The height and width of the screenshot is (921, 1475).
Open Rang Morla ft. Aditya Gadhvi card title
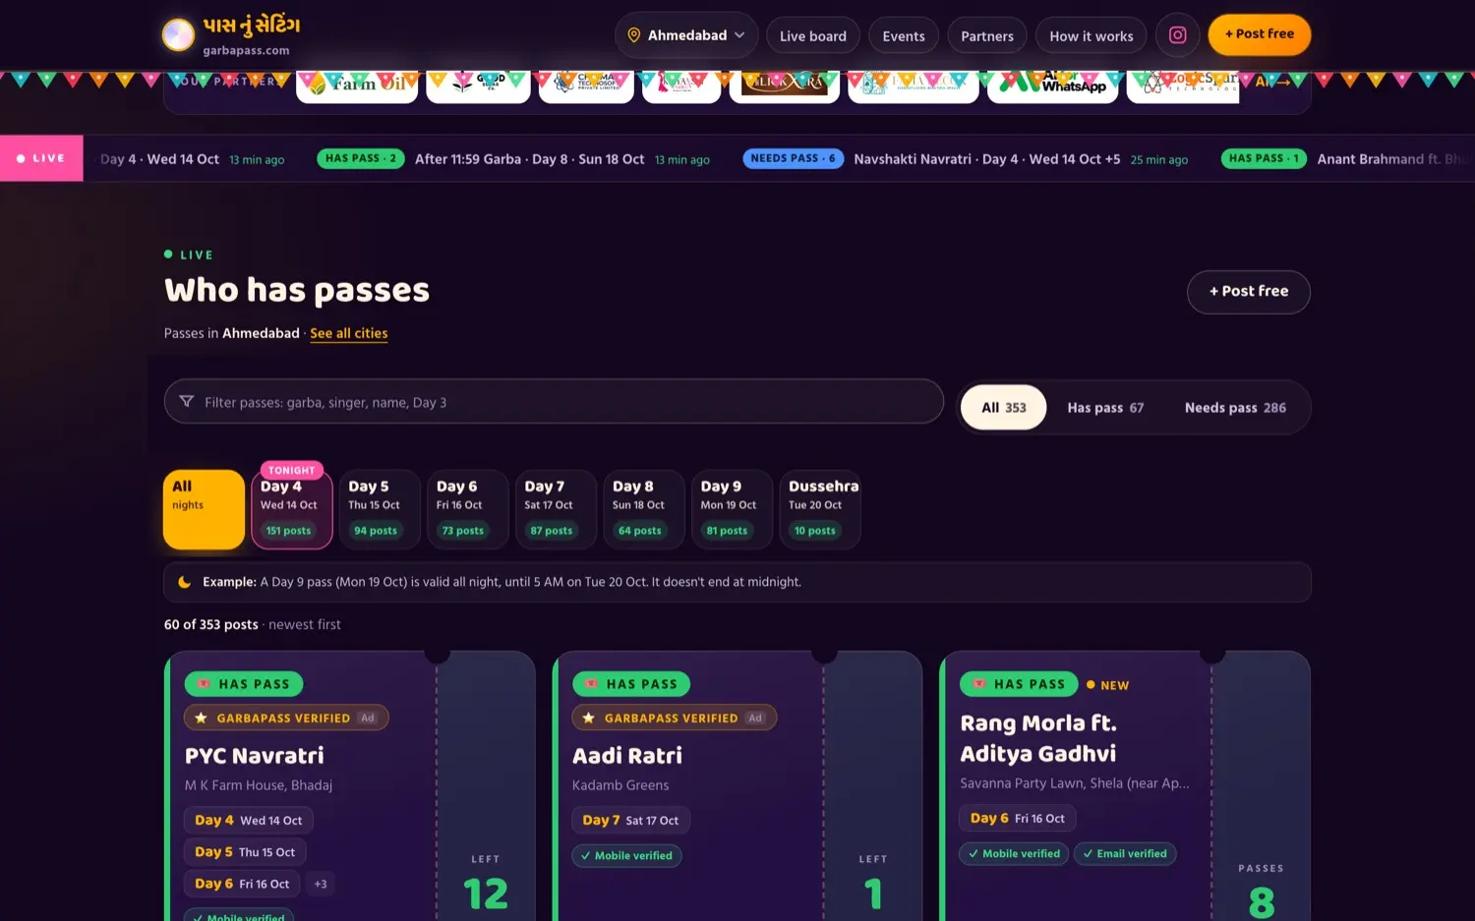pos(1038,738)
